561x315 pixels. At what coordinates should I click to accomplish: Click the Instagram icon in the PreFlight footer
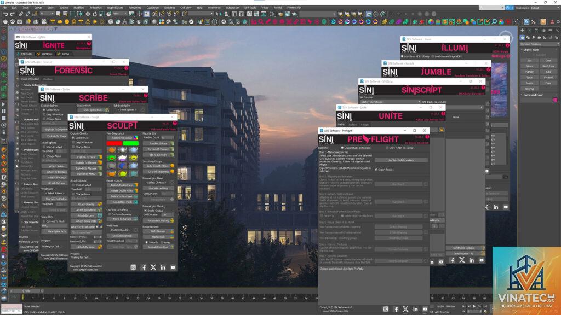[x=386, y=309]
